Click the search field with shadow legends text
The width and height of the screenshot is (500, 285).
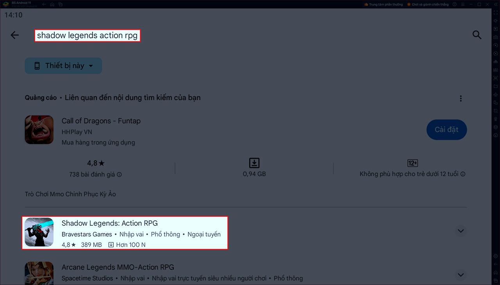point(87,36)
